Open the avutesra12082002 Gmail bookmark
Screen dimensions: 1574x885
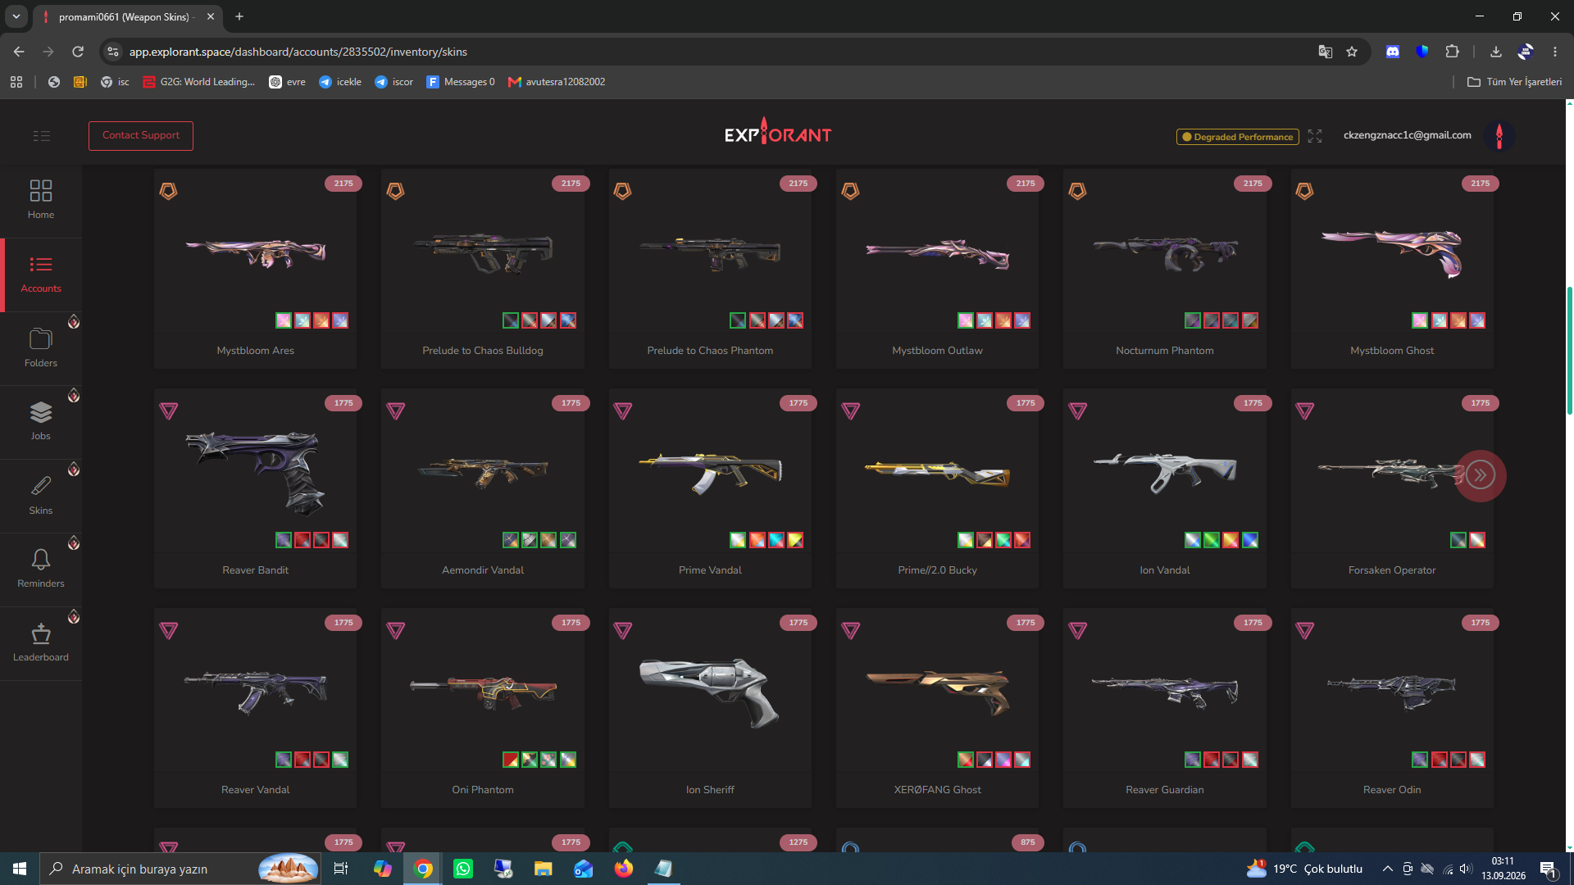(557, 82)
